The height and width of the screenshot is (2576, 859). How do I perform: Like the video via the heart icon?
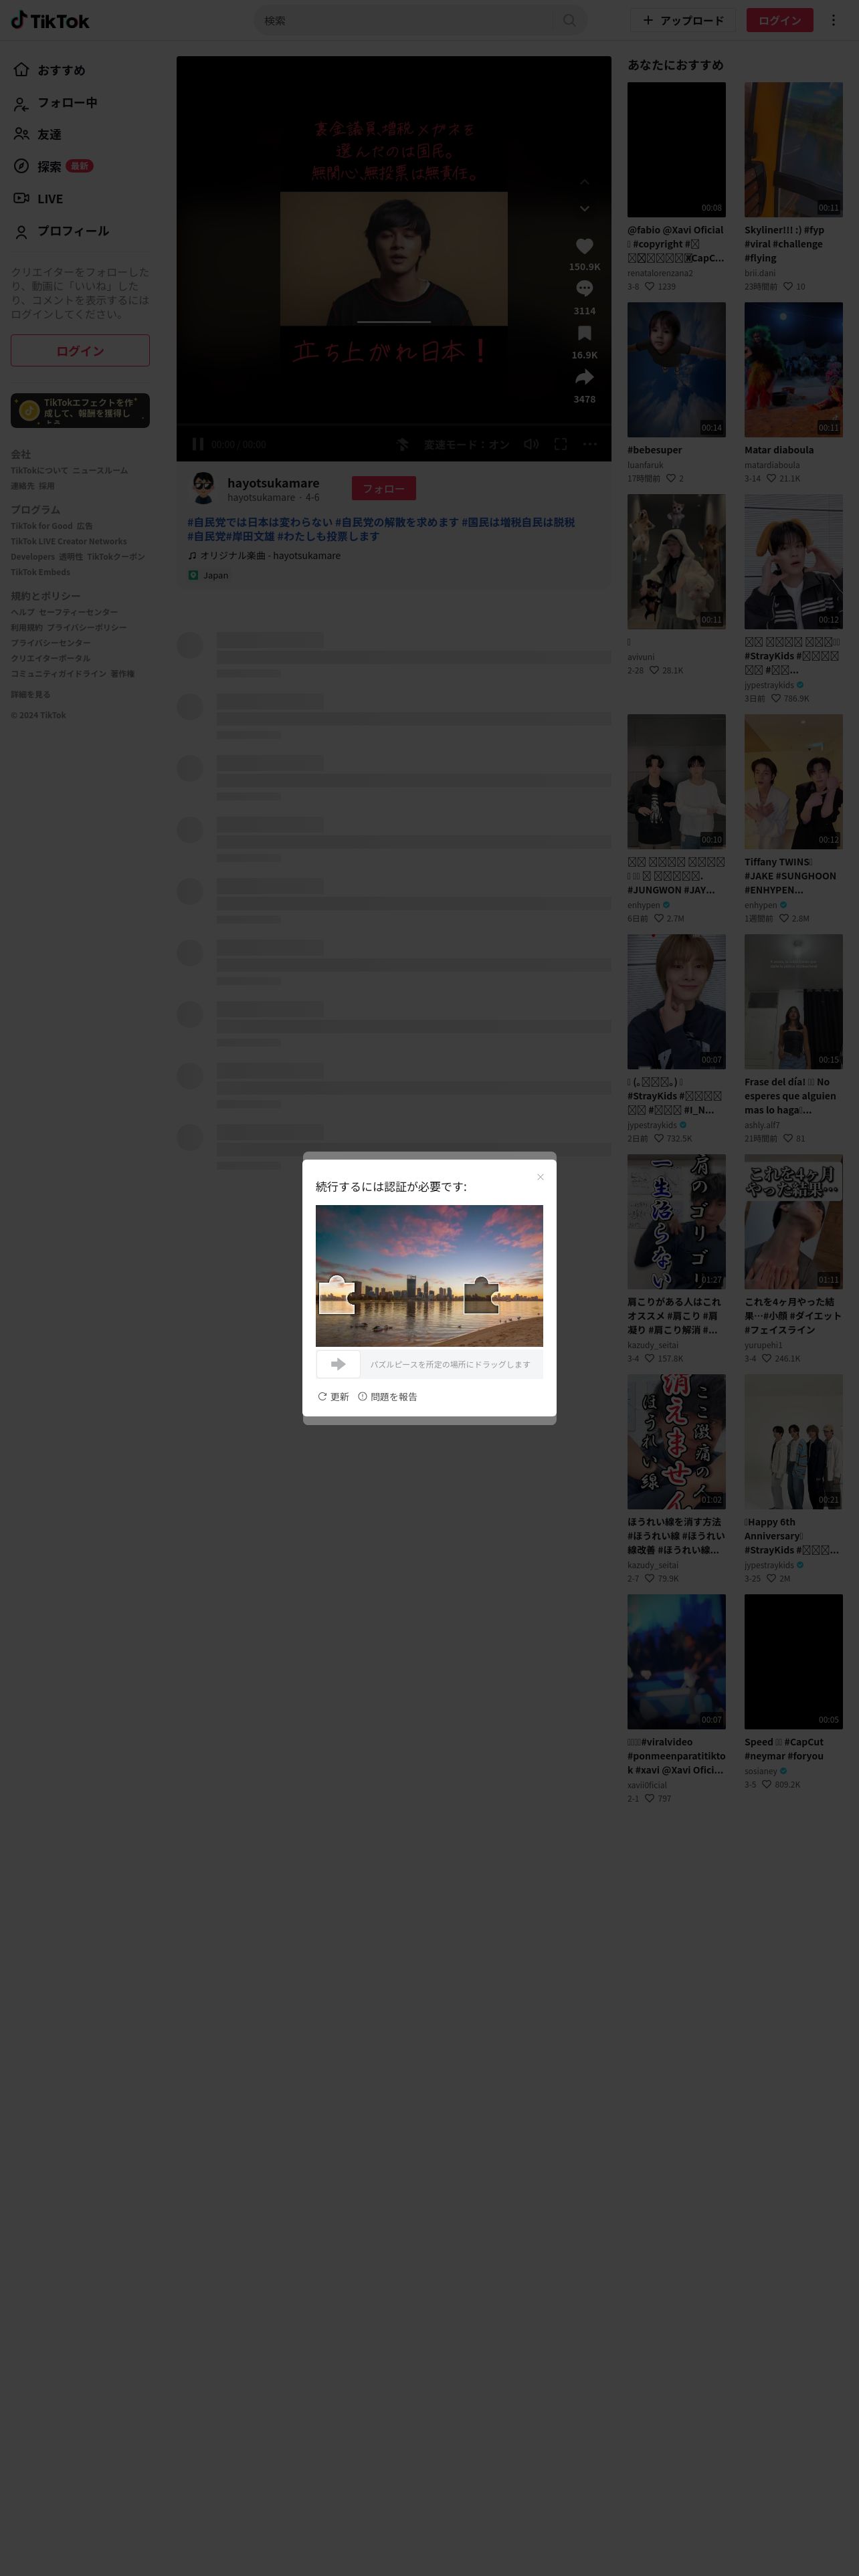[584, 246]
